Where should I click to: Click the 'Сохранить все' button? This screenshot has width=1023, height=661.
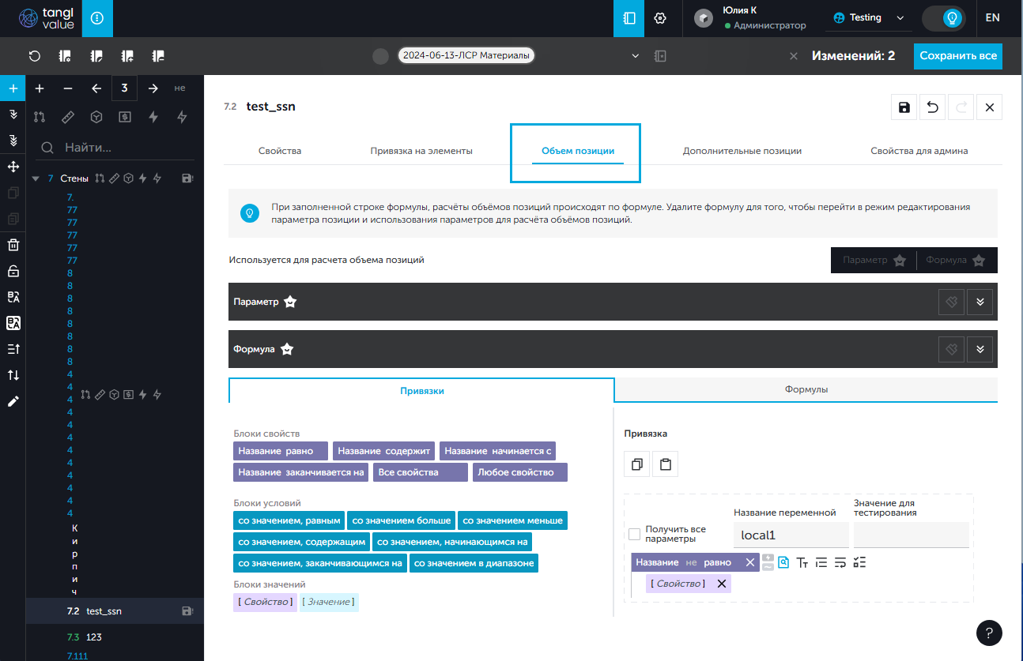click(x=957, y=56)
